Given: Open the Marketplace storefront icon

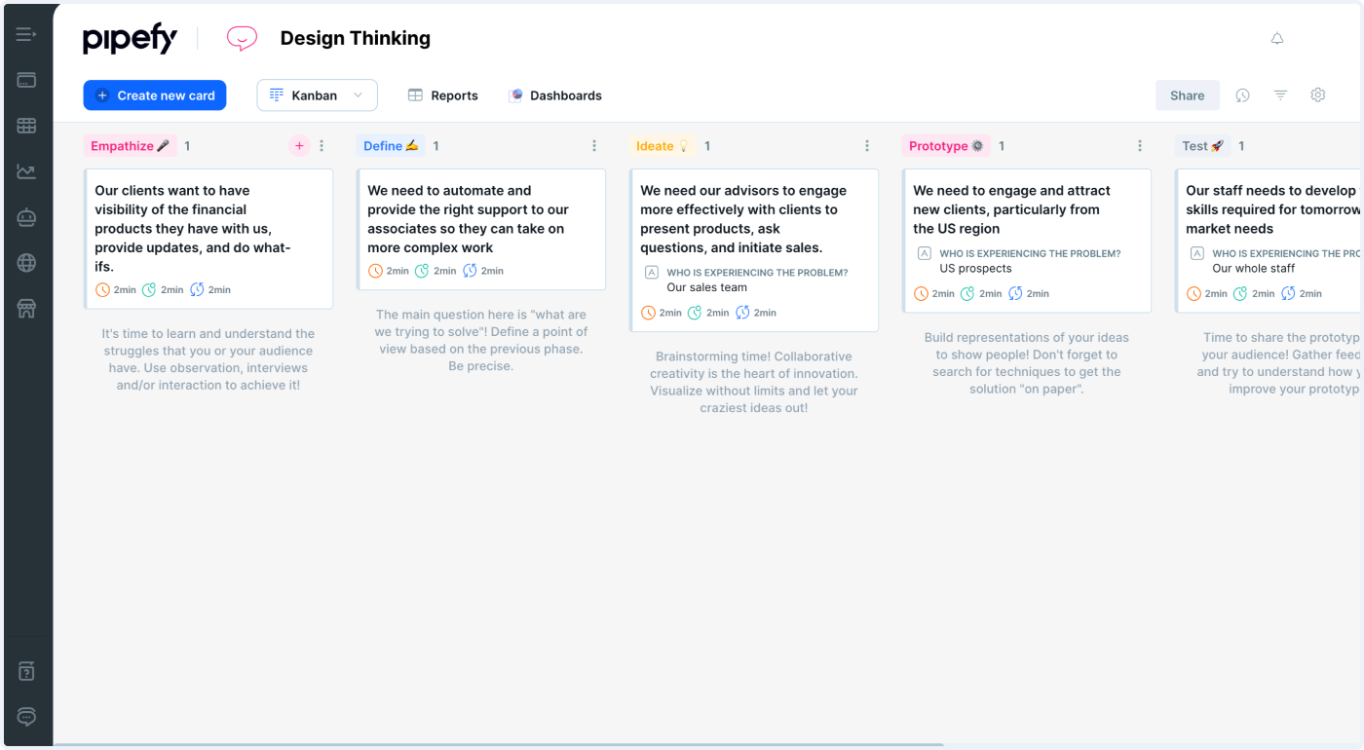Looking at the screenshot, I should [x=26, y=309].
